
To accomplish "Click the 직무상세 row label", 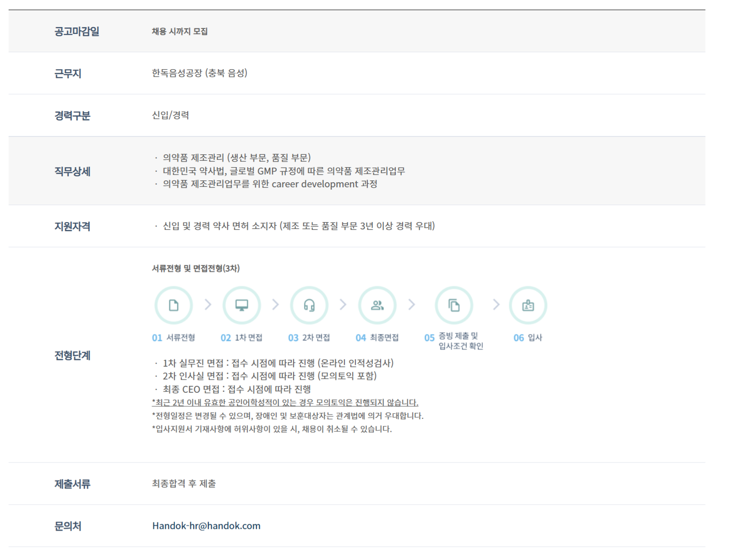I will 72,171.
